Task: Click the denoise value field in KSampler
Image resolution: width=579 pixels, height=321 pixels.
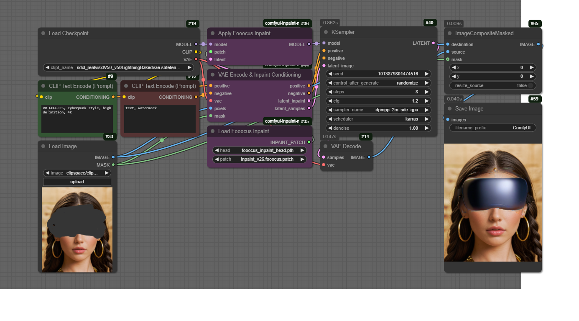Action: [x=378, y=128]
